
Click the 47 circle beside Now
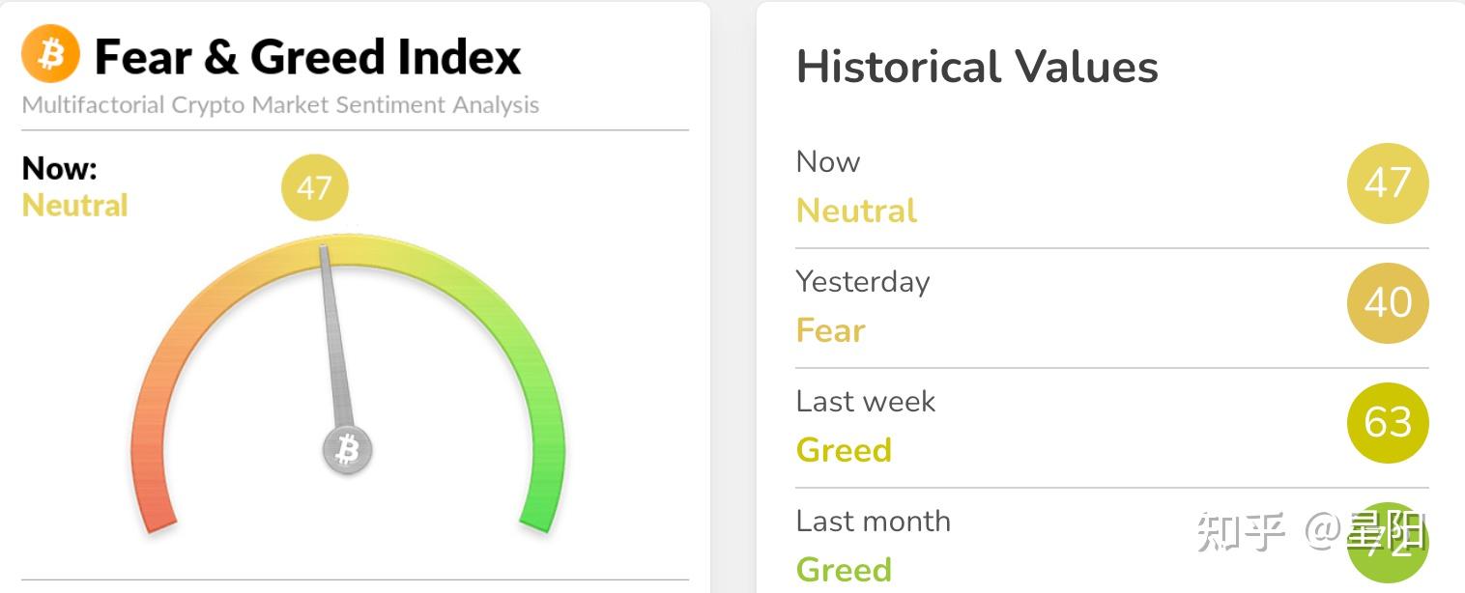(x=1388, y=183)
